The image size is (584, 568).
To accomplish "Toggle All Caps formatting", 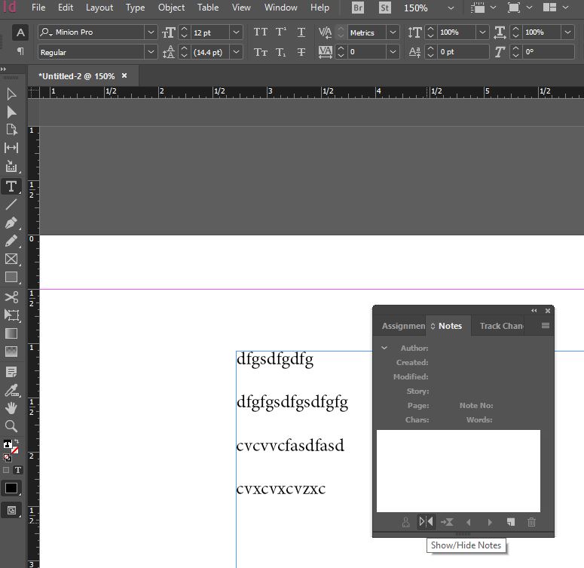I will 260,32.
